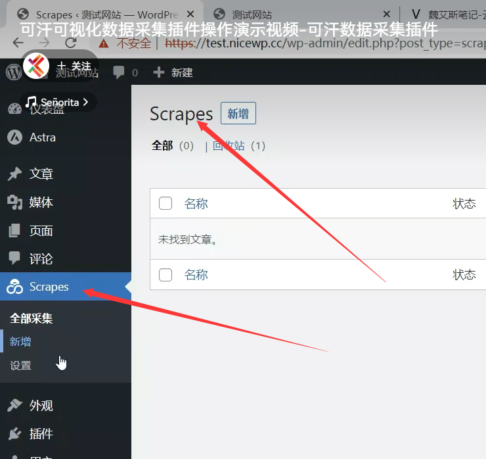Open the 回收站 trash filter link
This screenshot has width=486, height=459.
click(x=229, y=146)
